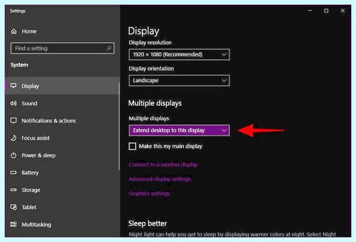
Task: Click the Storage drive icon
Action: [x=14, y=190]
